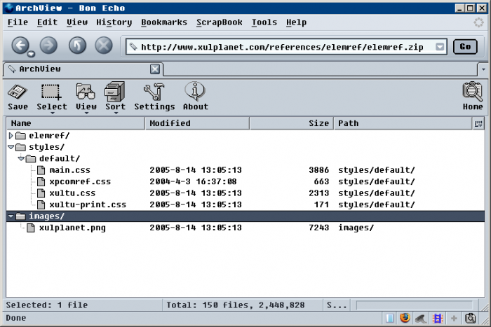The width and height of the screenshot is (491, 327).
Task: Click the About info bubble icon
Action: (x=195, y=91)
